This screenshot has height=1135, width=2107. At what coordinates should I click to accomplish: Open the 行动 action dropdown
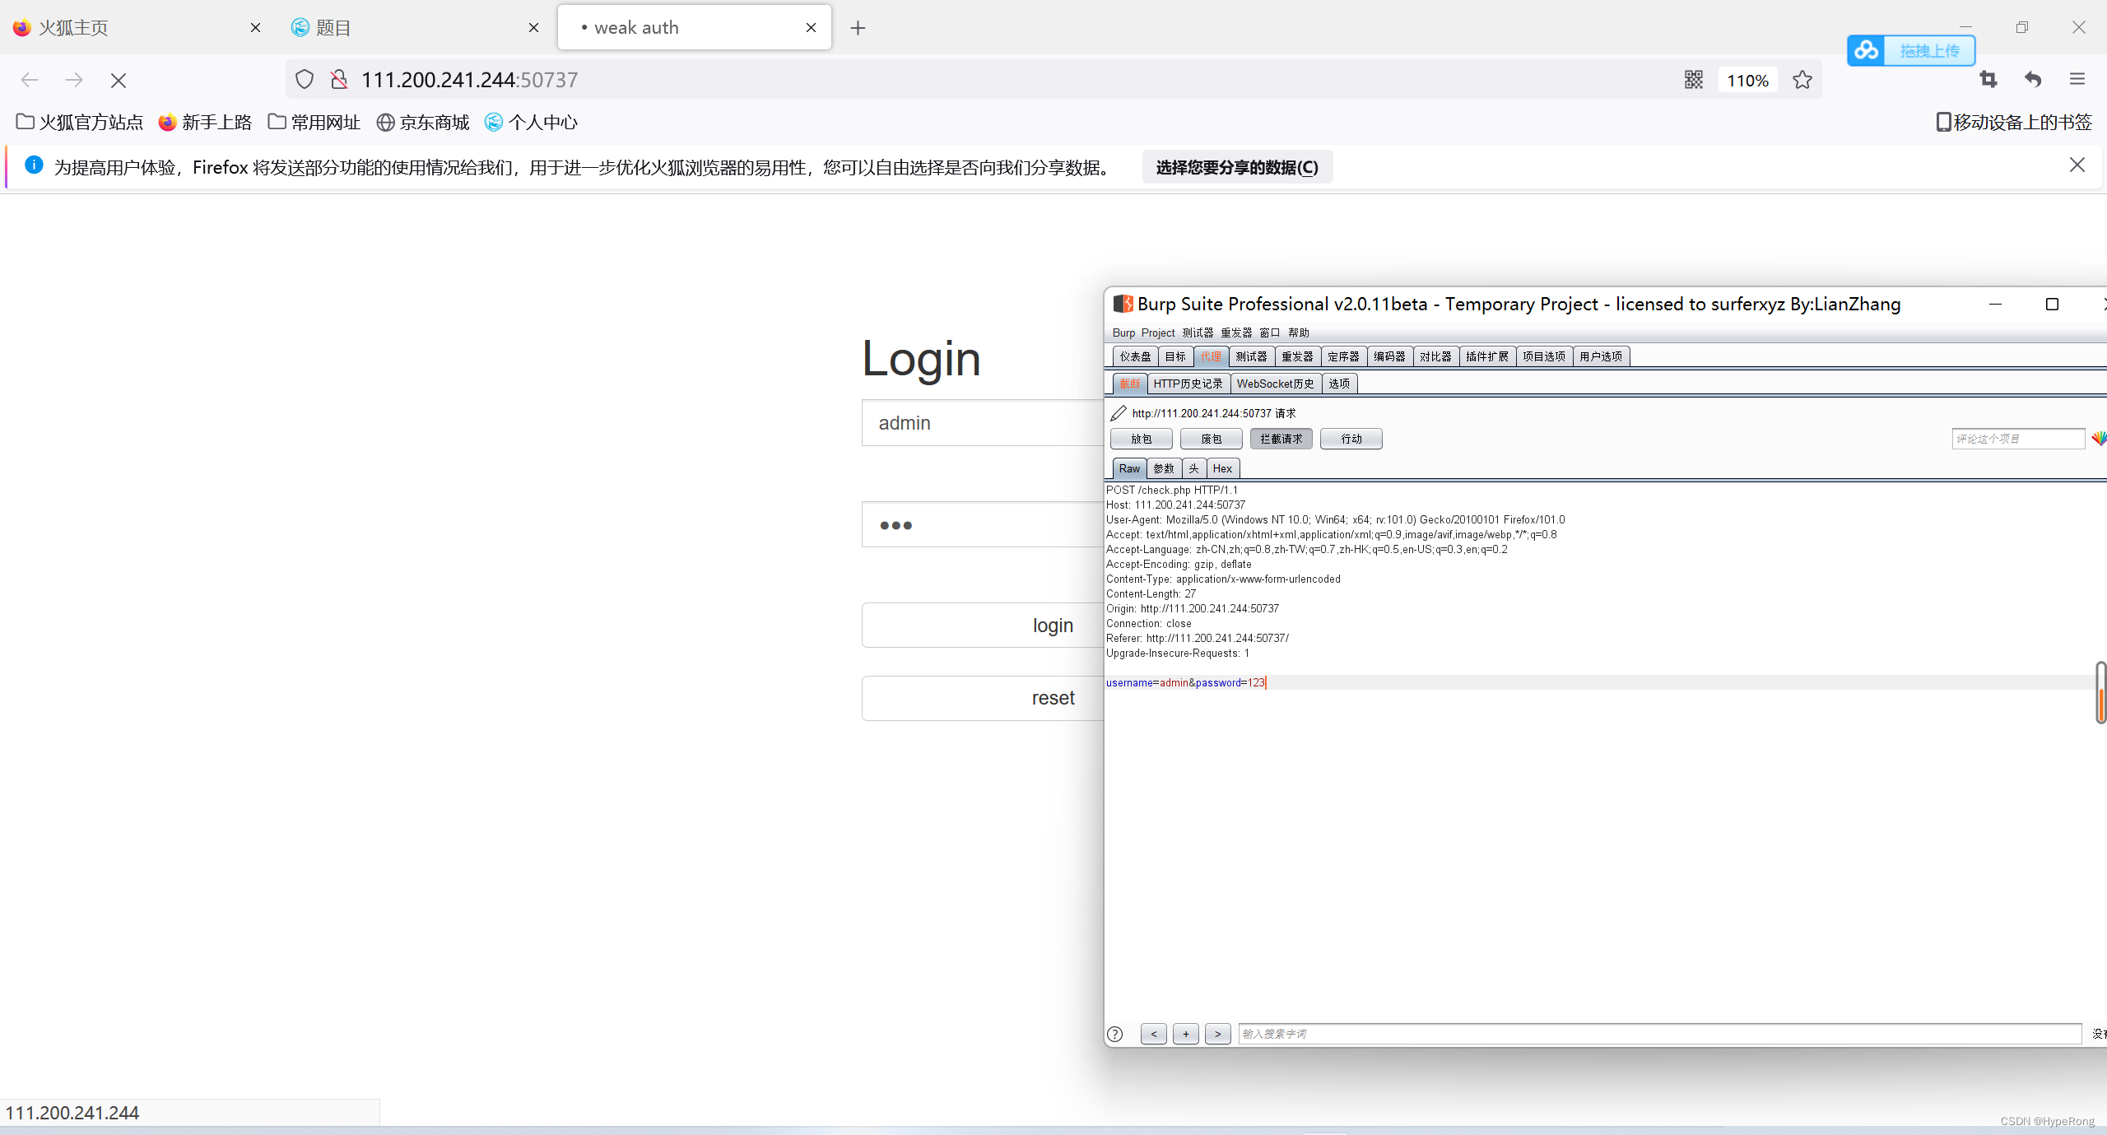pos(1351,439)
